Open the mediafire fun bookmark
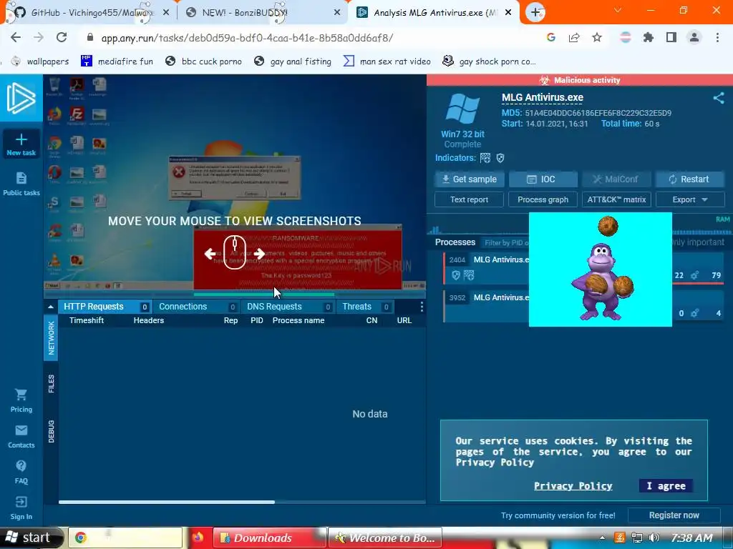 click(x=117, y=61)
